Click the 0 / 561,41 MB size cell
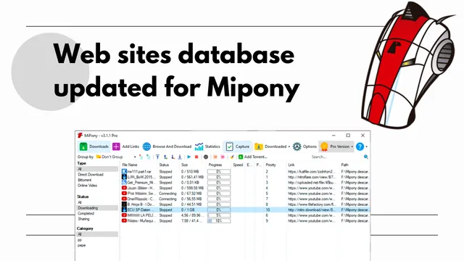 tap(193, 177)
